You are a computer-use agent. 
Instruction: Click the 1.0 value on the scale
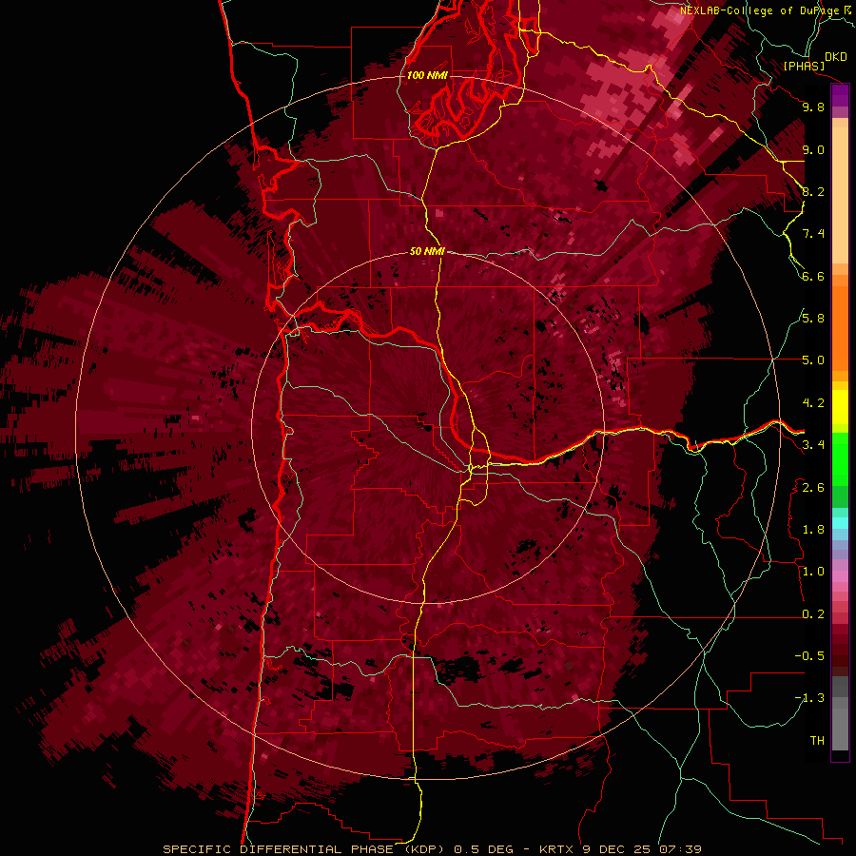point(813,572)
